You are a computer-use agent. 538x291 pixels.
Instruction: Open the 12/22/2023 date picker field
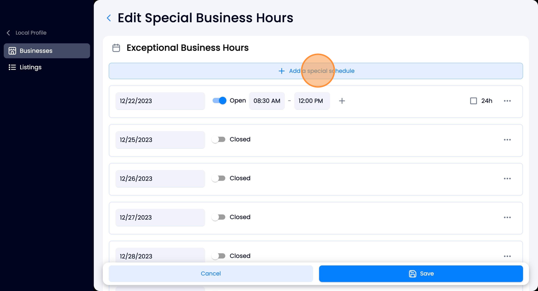(x=160, y=101)
